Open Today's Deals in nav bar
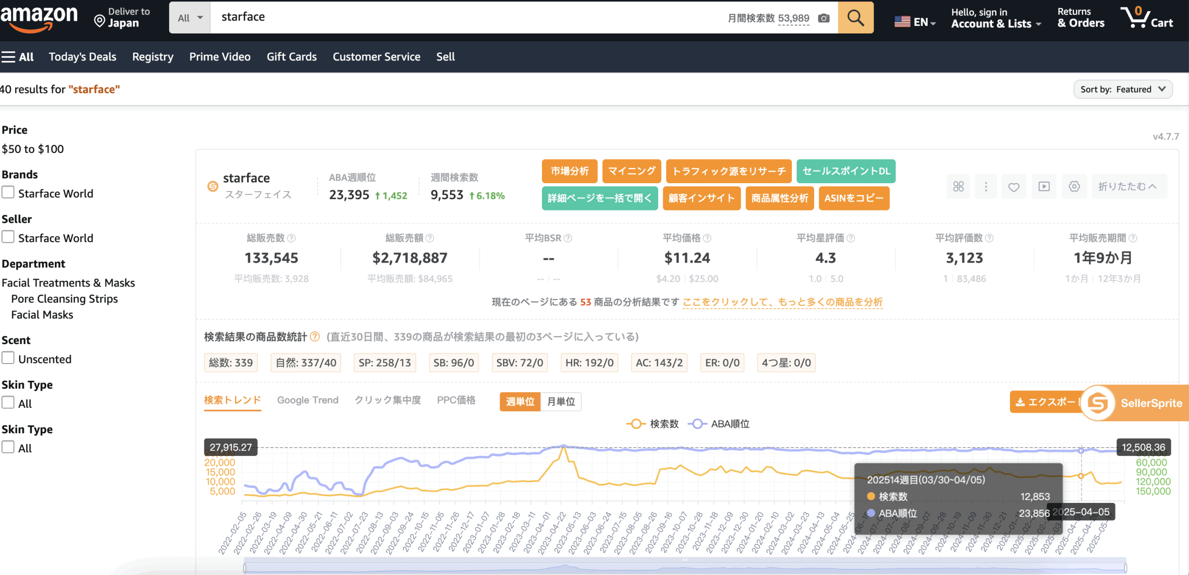Viewport: 1189px width, 575px height. click(83, 57)
